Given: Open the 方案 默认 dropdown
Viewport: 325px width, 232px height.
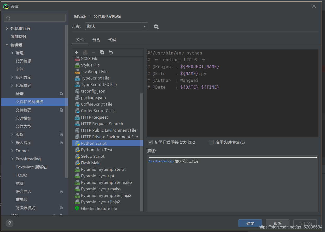Looking at the screenshot, I should [x=117, y=26].
